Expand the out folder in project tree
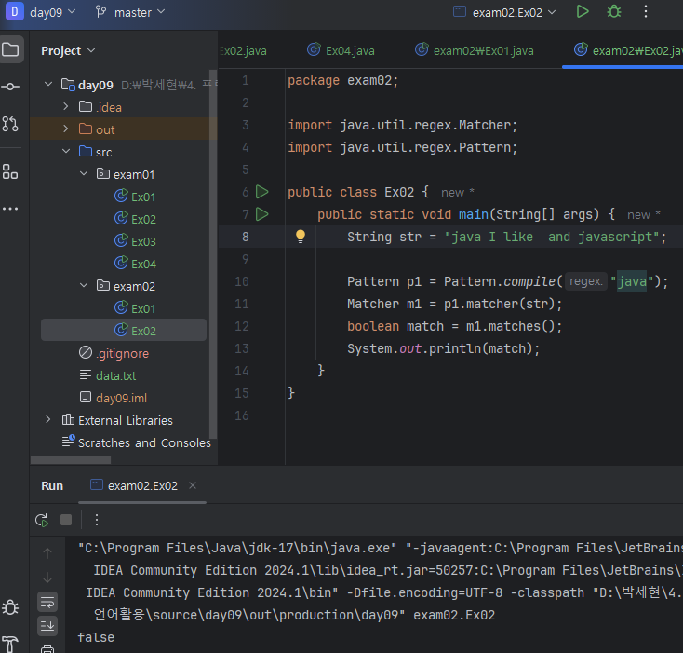Viewport: 683px width, 653px height. (x=66, y=129)
